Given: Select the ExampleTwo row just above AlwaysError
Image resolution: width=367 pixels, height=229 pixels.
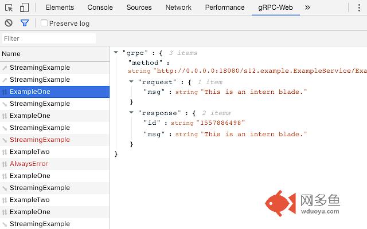Looking at the screenshot, I should 55,152.
